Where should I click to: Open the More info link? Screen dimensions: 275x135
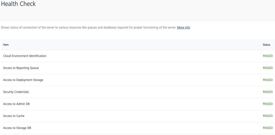tap(183, 27)
